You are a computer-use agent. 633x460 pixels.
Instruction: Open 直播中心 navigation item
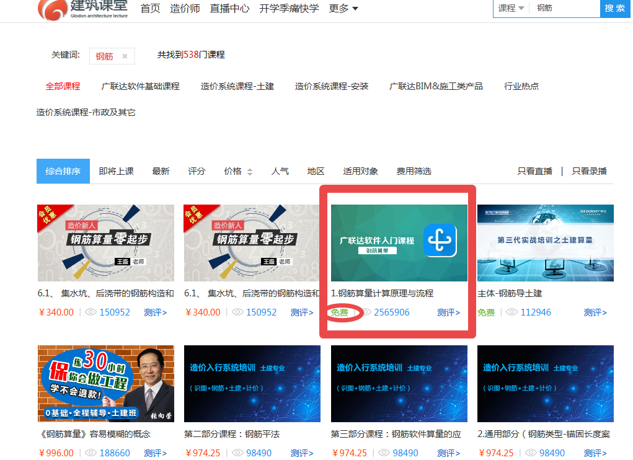point(229,9)
